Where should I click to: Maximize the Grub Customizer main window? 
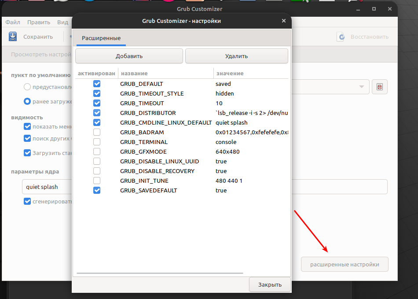pyautogui.click(x=374, y=9)
